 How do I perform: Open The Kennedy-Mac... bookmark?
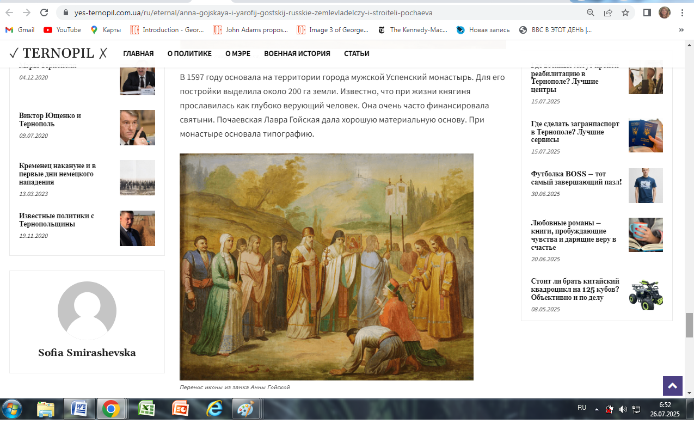pyautogui.click(x=413, y=30)
